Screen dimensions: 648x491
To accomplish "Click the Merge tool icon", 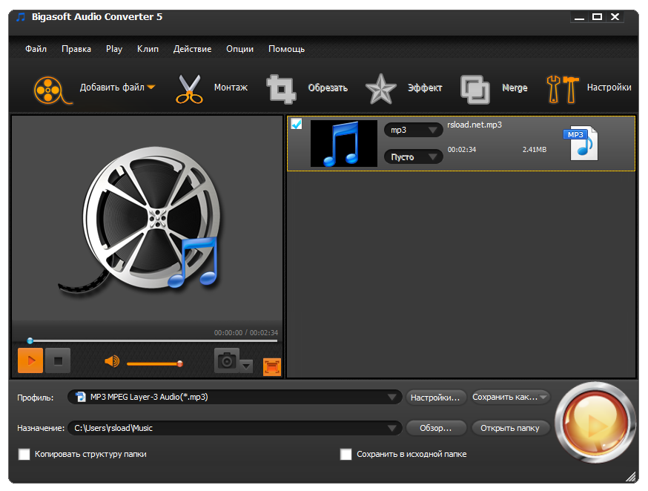I will (475, 88).
